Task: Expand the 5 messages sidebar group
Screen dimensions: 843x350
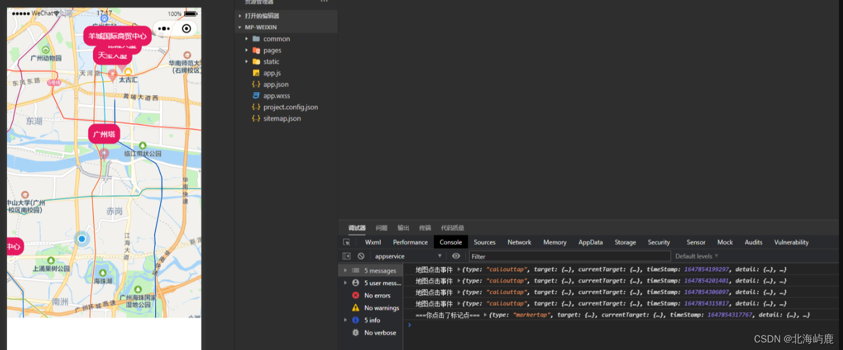Action: click(x=346, y=270)
